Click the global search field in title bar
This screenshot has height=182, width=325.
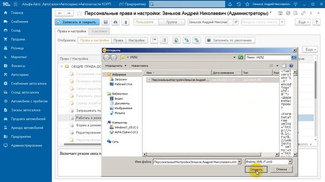tap(187, 4)
